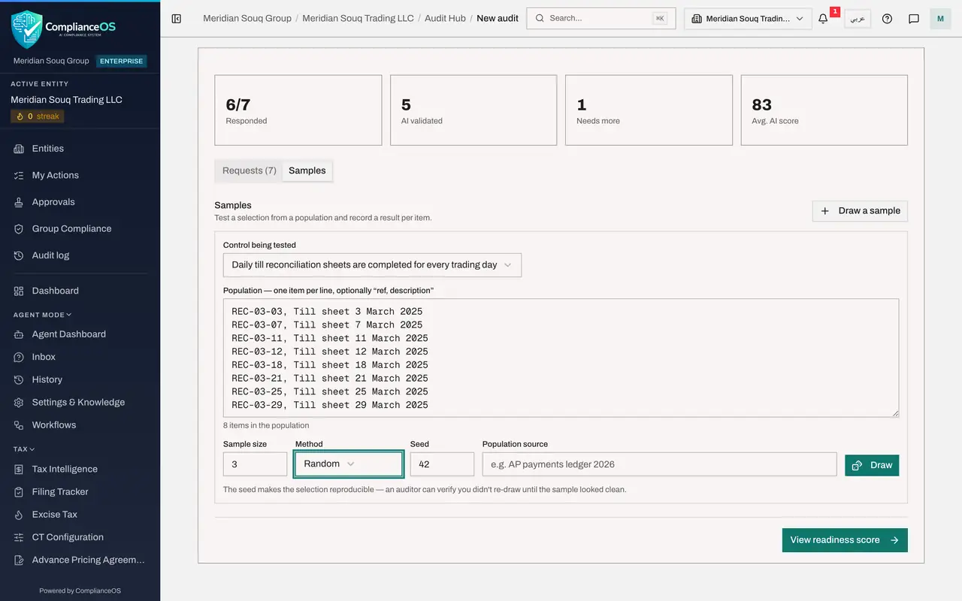The image size is (962, 601).
Task: Click the Inbox question icon
Action: 19,357
